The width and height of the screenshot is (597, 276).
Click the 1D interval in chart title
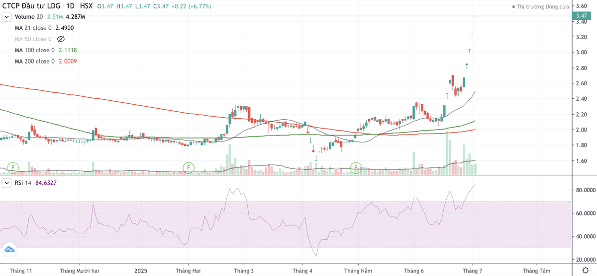coord(71,6)
